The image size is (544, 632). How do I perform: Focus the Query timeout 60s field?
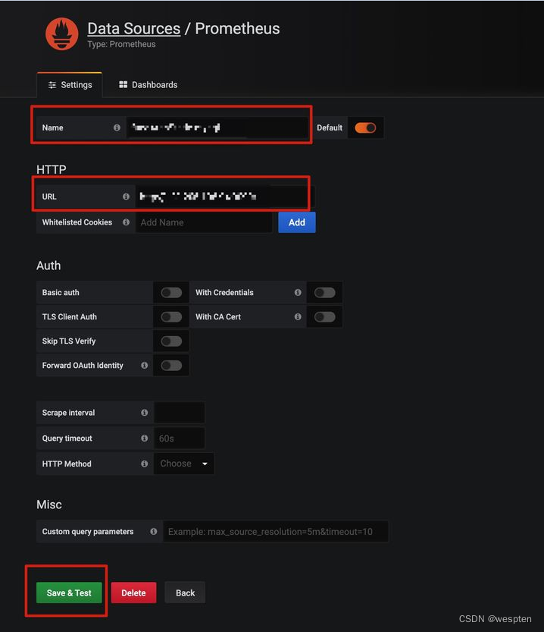[x=180, y=438]
